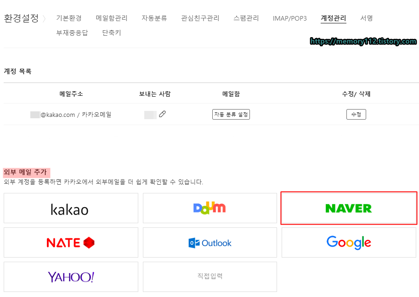Open the 스팸관리 tab
The width and height of the screenshot is (419, 297).
point(246,18)
